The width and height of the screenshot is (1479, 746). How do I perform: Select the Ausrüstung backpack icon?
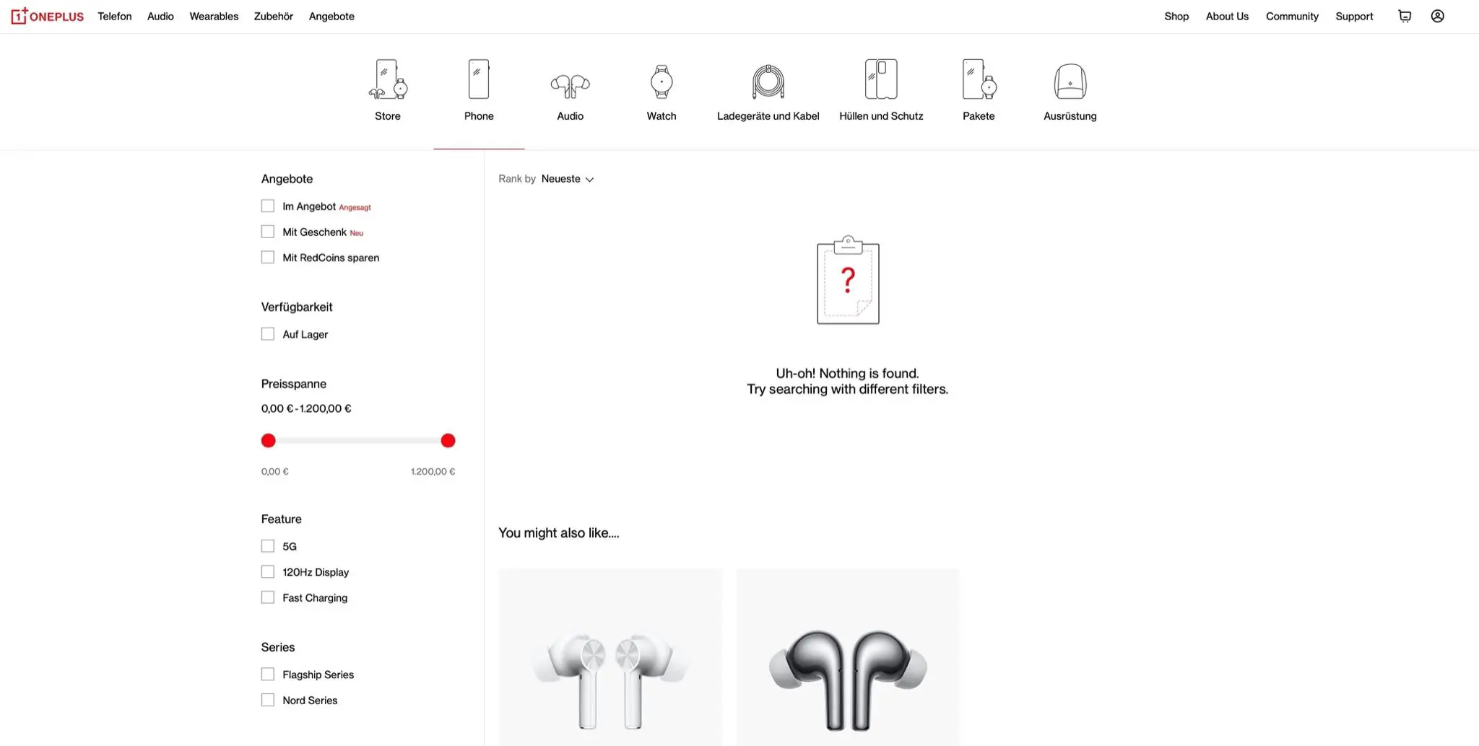tap(1070, 82)
